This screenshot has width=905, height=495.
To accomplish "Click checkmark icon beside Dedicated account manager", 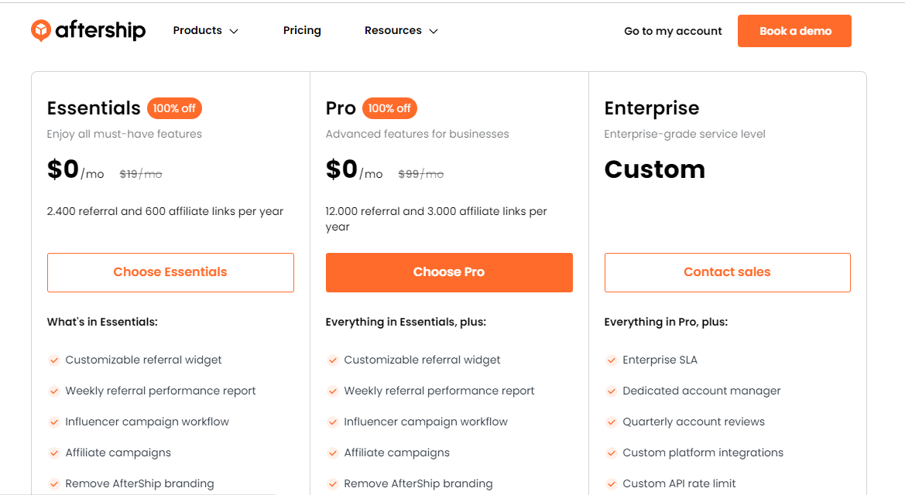I will (x=612, y=391).
